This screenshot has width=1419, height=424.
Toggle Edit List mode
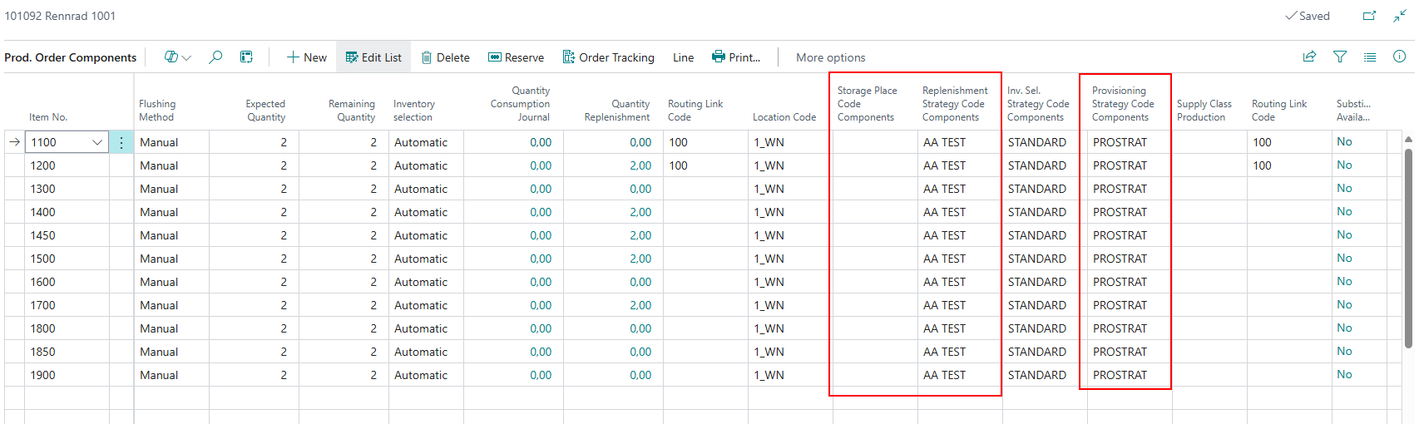(373, 57)
